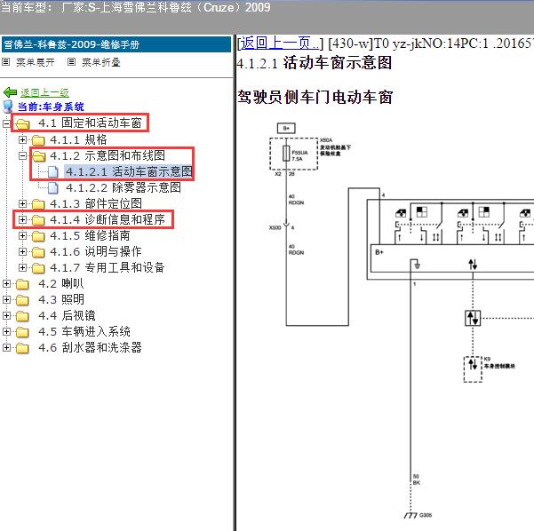Click the 雪佛兰-科鲁兹-2009-维修手册 header bar
534x531 pixels.
coord(116,44)
